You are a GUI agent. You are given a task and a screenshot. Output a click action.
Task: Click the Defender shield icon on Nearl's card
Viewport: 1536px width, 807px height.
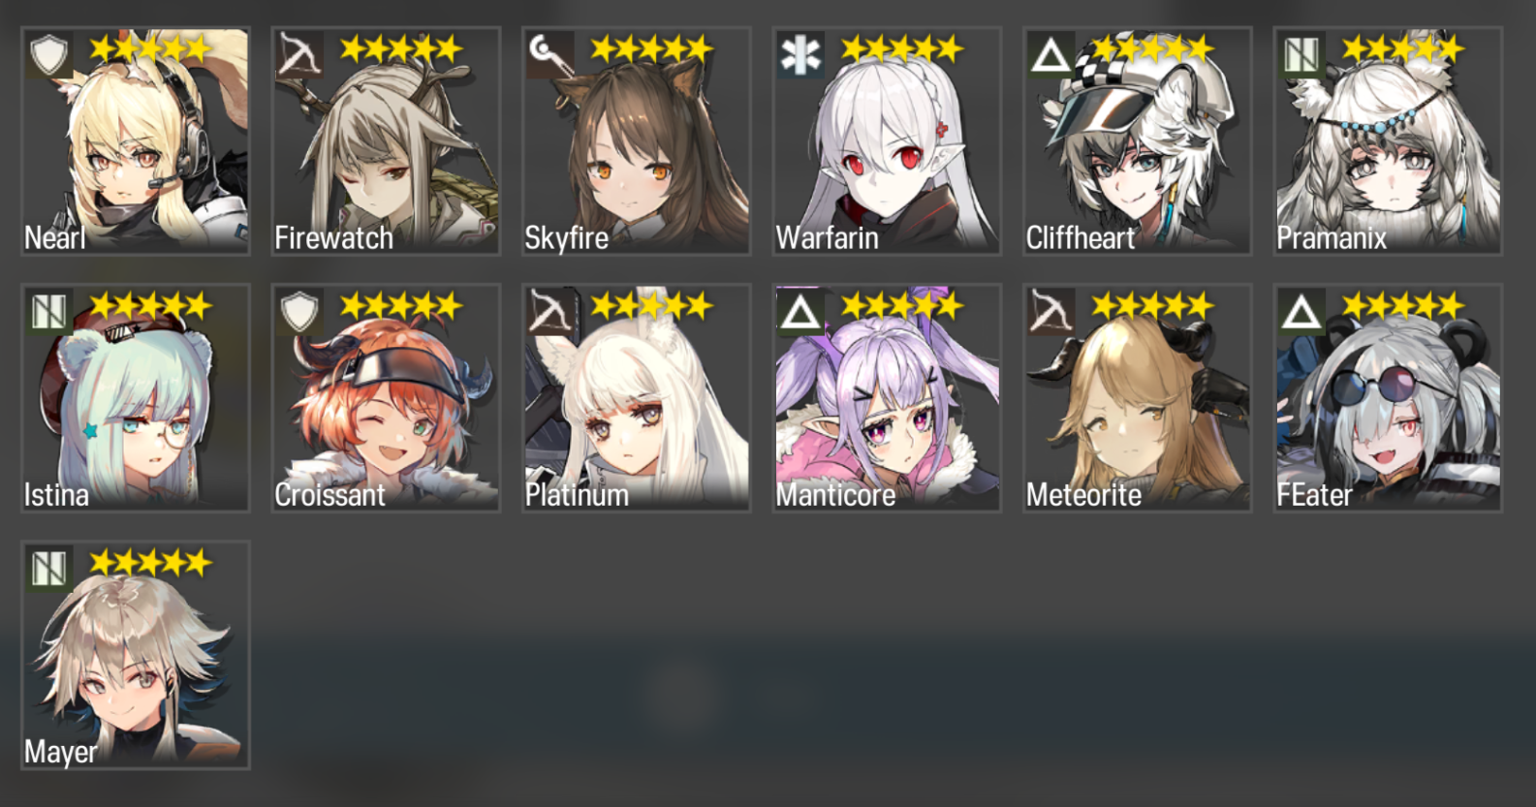click(x=48, y=55)
